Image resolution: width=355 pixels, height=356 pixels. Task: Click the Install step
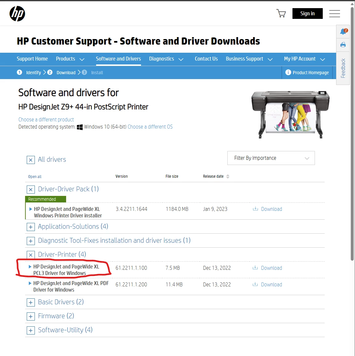[92, 73]
